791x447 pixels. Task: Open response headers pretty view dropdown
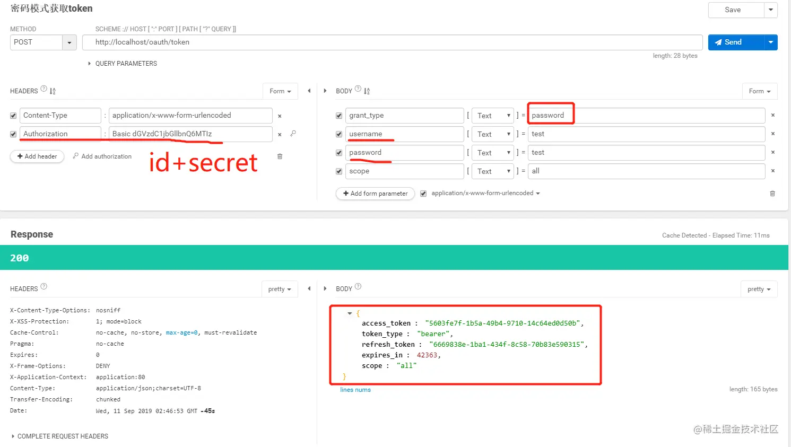point(280,289)
